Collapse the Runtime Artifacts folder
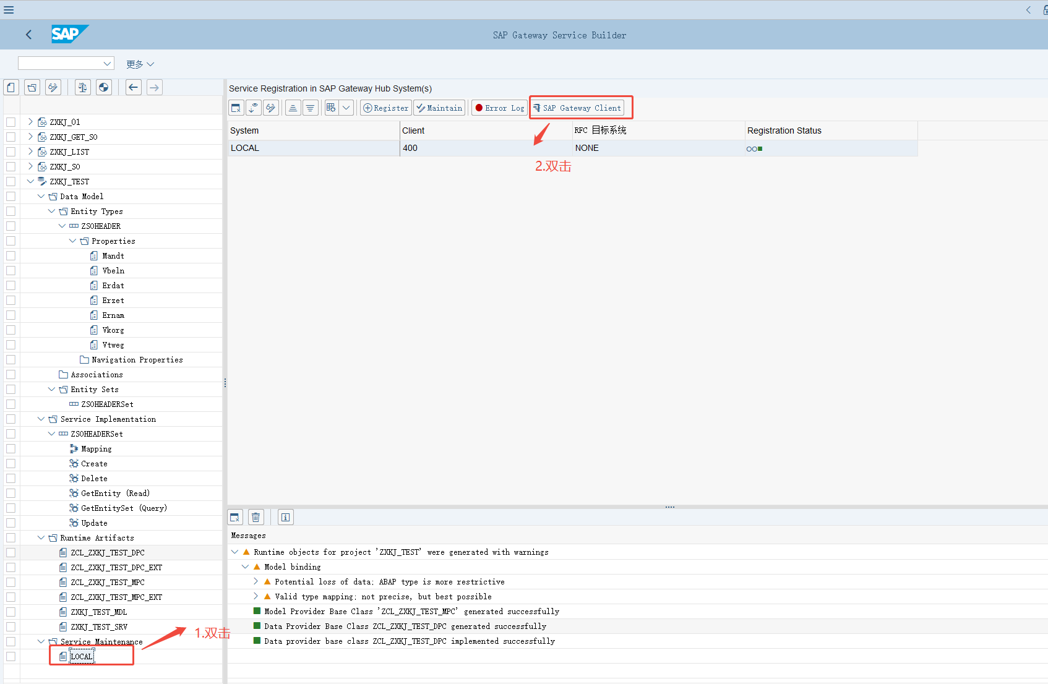1048x684 pixels. click(x=41, y=538)
